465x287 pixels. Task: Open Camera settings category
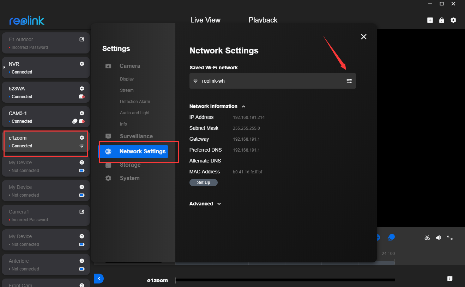pos(130,66)
